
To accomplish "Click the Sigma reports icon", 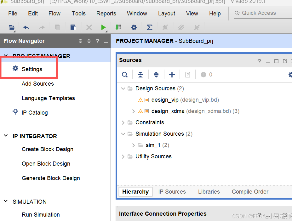I will coord(149,28).
